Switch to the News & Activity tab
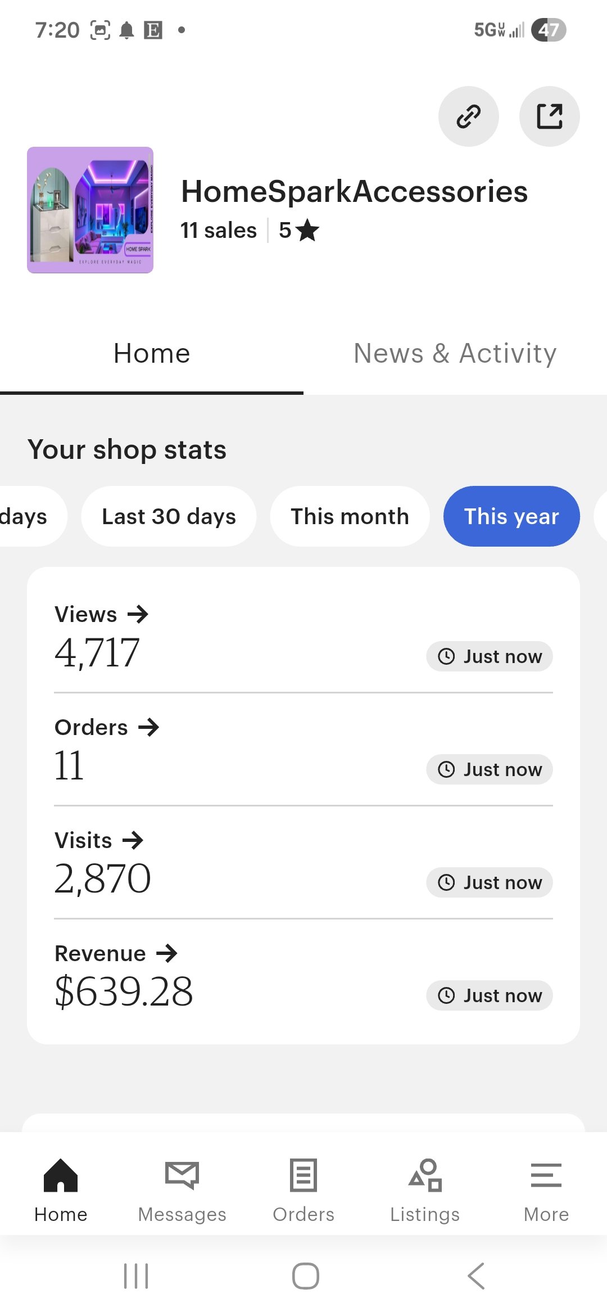The height and width of the screenshot is (1316, 607). pos(455,354)
